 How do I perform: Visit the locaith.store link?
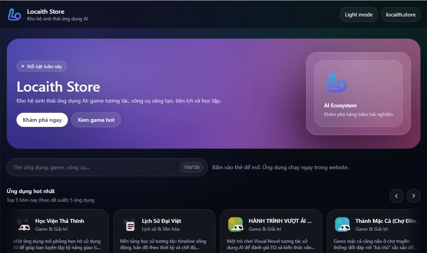[401, 14]
